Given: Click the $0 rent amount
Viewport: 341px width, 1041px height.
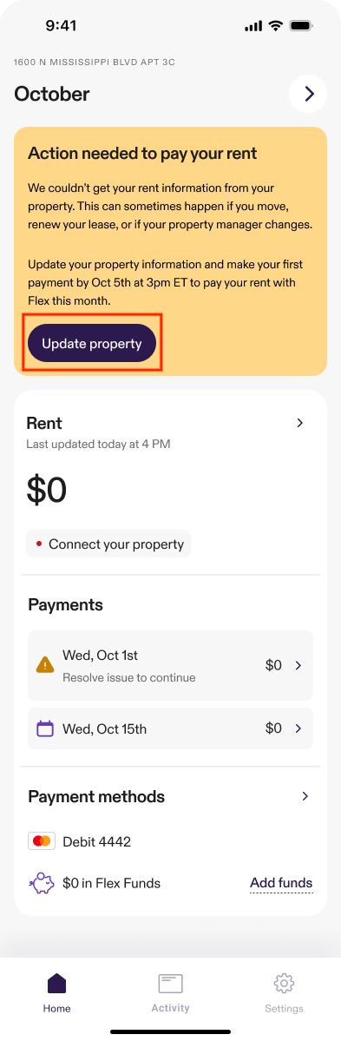Looking at the screenshot, I should pos(47,490).
